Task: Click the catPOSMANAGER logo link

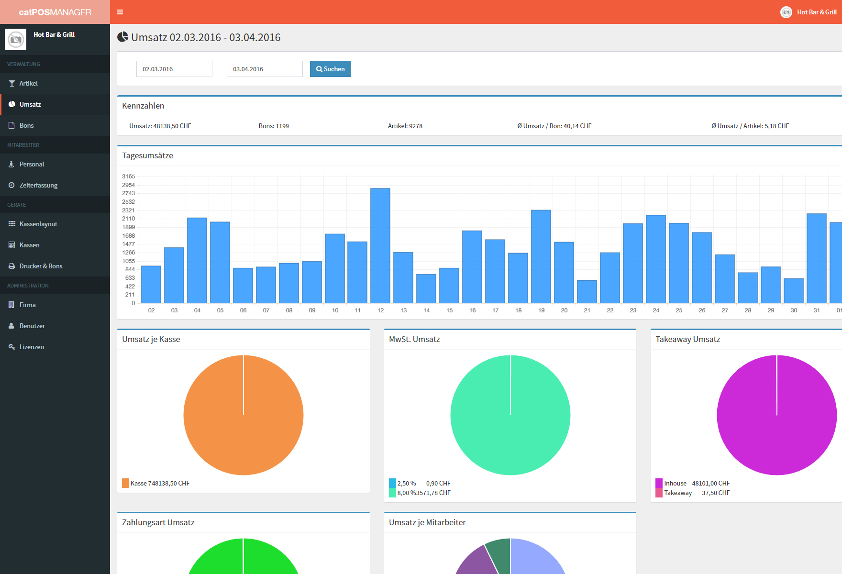Action: tap(55, 12)
